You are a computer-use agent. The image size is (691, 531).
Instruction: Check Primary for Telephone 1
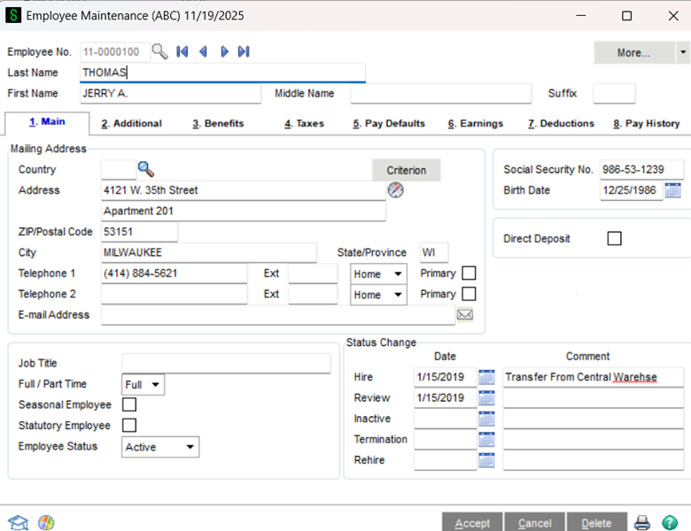point(469,273)
